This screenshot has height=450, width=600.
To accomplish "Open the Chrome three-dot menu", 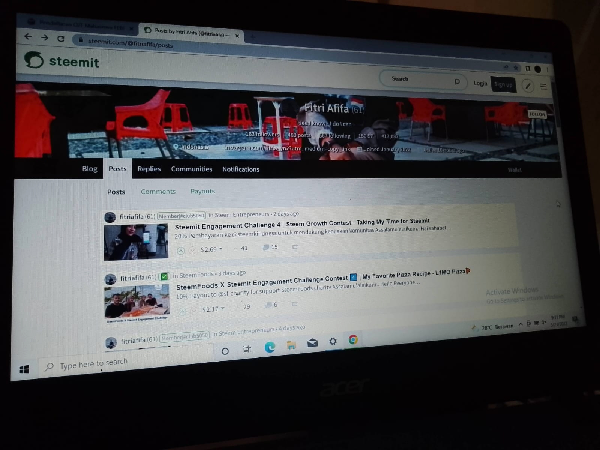I will (547, 69).
